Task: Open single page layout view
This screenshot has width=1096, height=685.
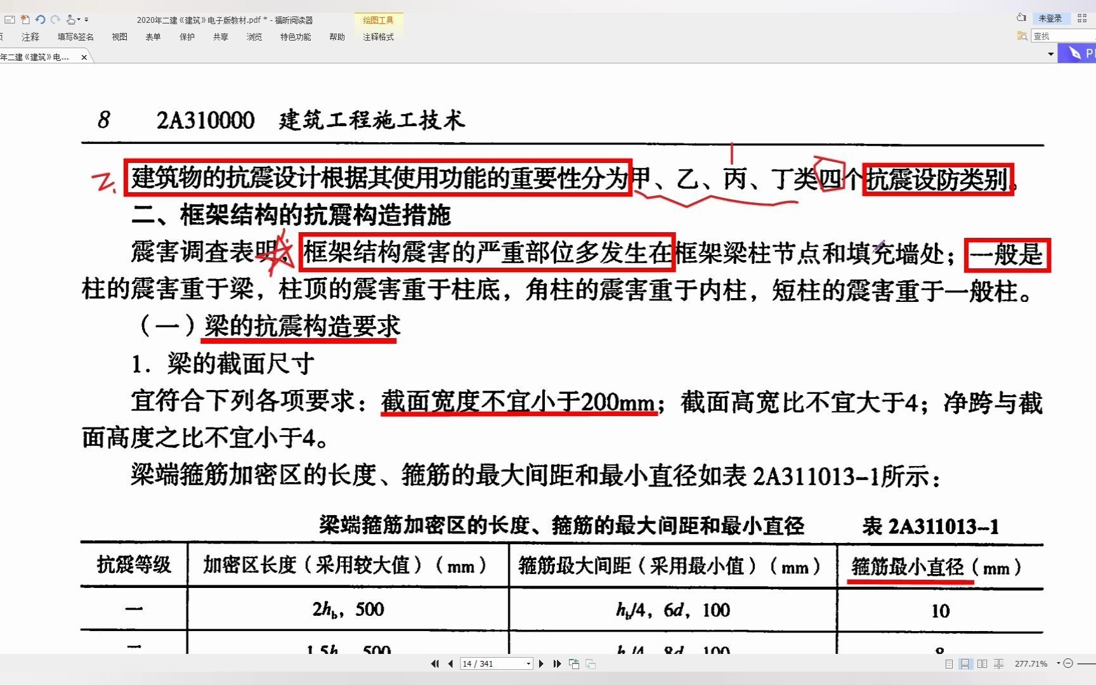Action: [x=949, y=663]
